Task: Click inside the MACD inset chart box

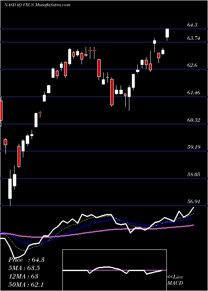Action: coord(114,270)
